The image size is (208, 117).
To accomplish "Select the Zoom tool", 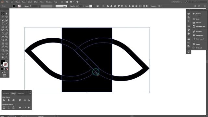I will (x=6, y=57).
